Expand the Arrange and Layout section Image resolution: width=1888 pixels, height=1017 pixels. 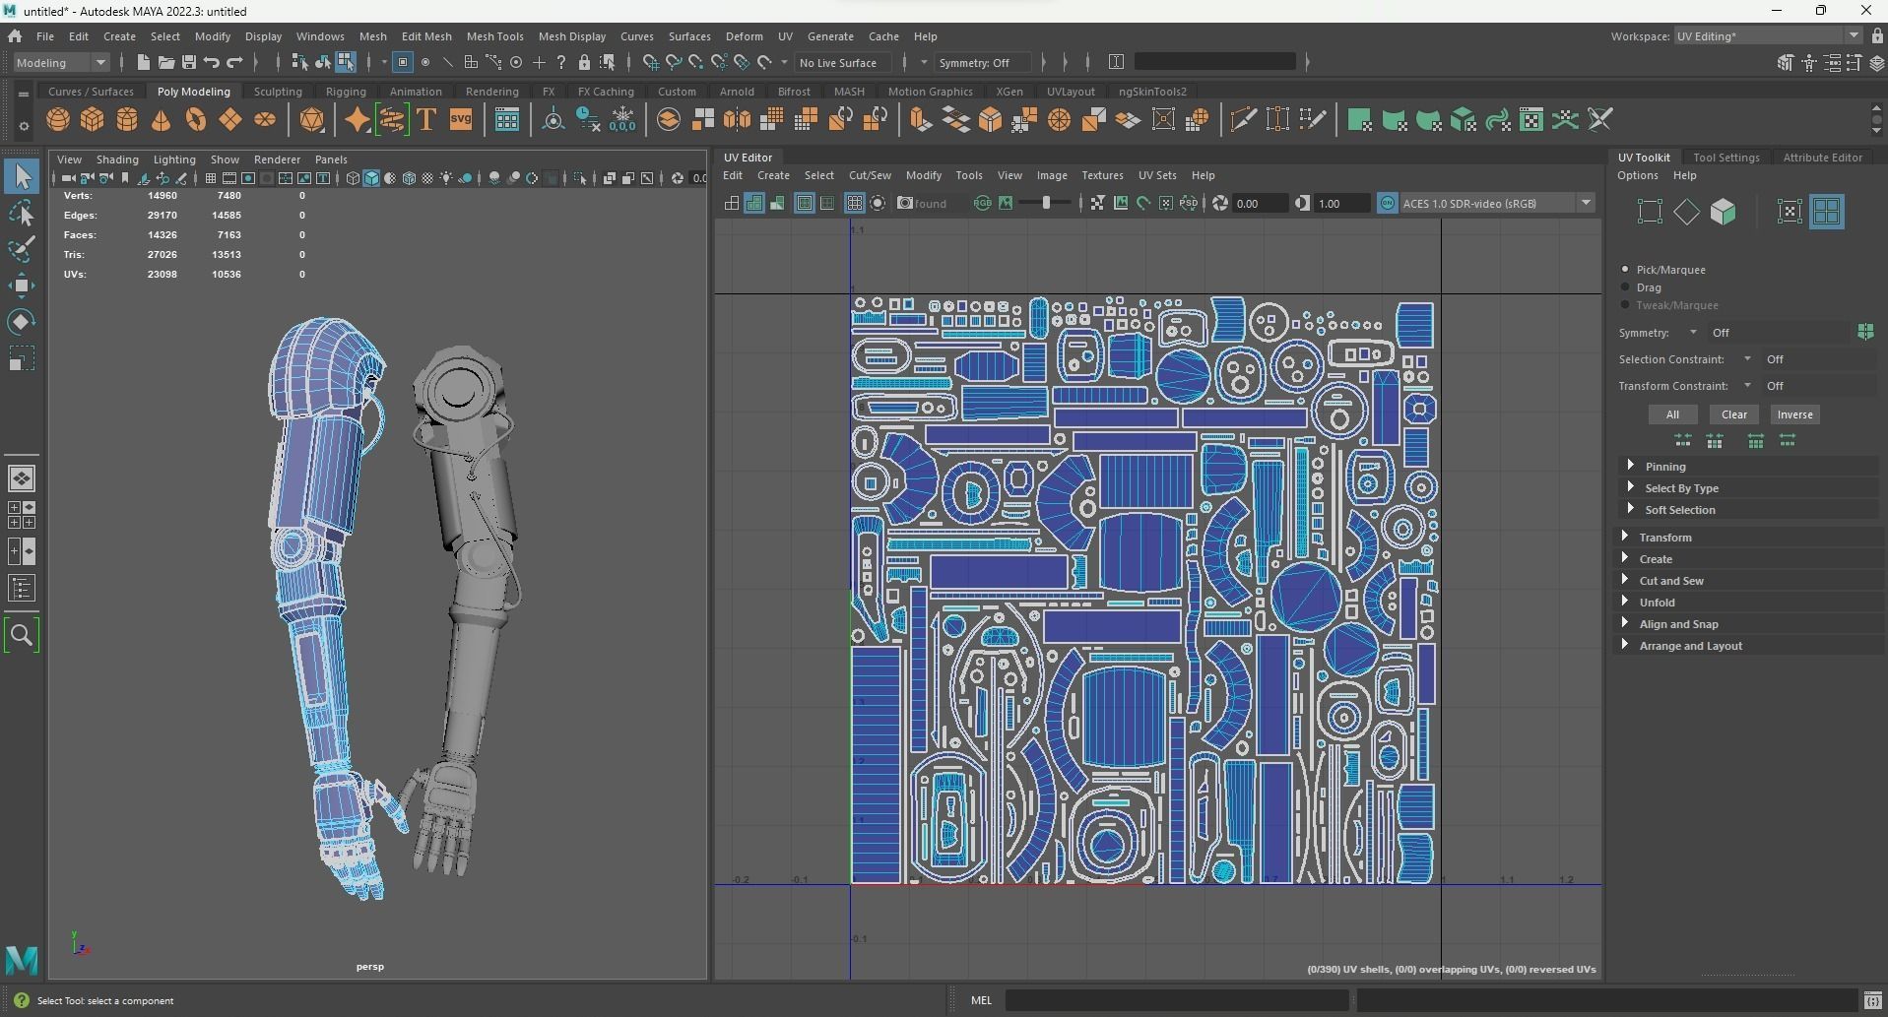click(x=1690, y=646)
